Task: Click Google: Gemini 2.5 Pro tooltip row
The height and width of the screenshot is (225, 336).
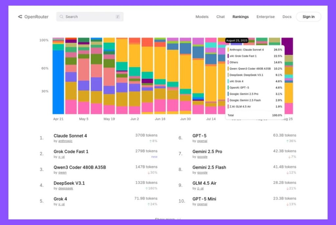Action: pyautogui.click(x=255, y=94)
